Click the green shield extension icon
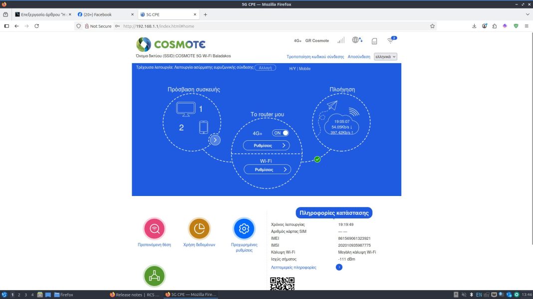 pos(516,26)
